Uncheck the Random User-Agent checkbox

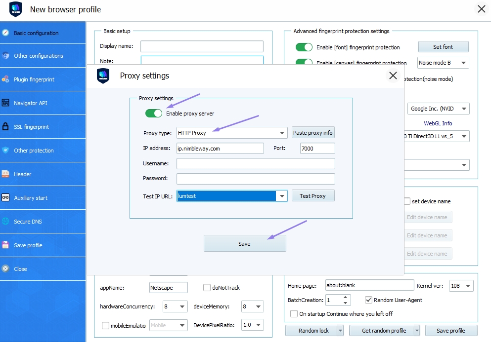pyautogui.click(x=368, y=300)
